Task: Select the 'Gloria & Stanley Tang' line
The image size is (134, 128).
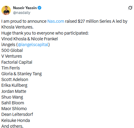Action: coord(22,74)
